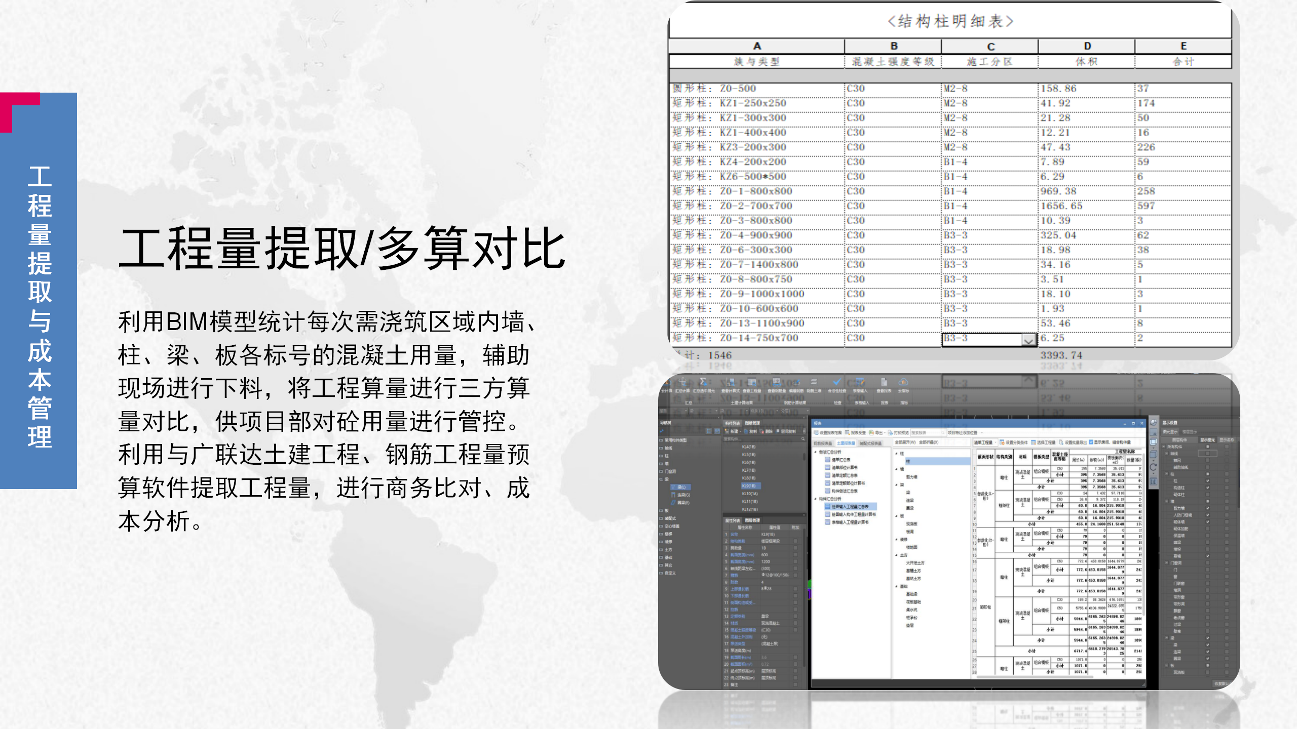The width and height of the screenshot is (1297, 729).
Task: Click the 报表反查 report back-check icon
Action: (x=856, y=432)
